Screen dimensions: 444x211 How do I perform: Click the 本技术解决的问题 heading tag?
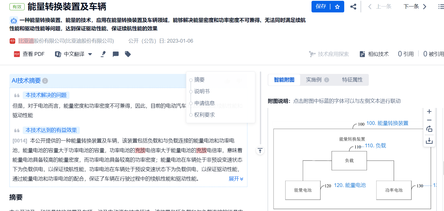point(46,95)
